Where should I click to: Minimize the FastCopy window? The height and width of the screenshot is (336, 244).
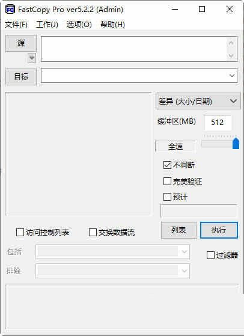pyautogui.click(x=175, y=9)
